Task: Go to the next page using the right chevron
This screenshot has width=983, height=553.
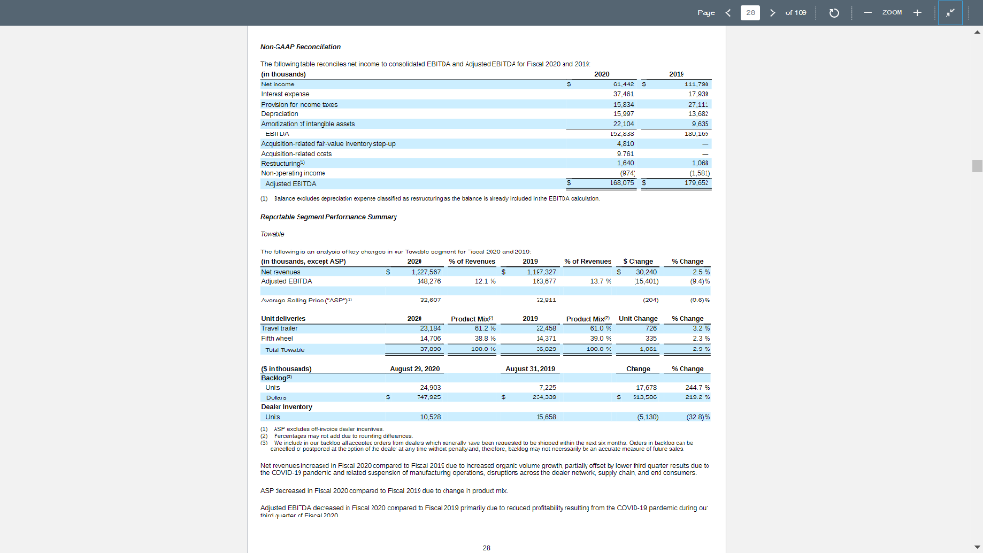Action: coord(771,12)
